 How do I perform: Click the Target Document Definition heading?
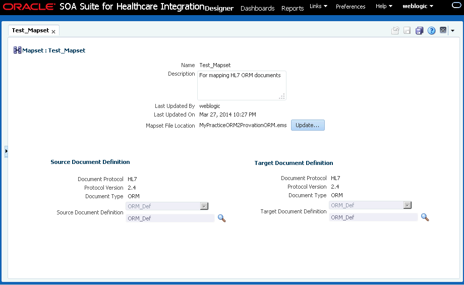pyautogui.click(x=294, y=163)
